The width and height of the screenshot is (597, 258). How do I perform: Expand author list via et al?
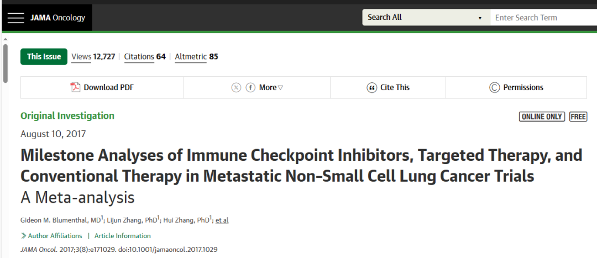222,220
